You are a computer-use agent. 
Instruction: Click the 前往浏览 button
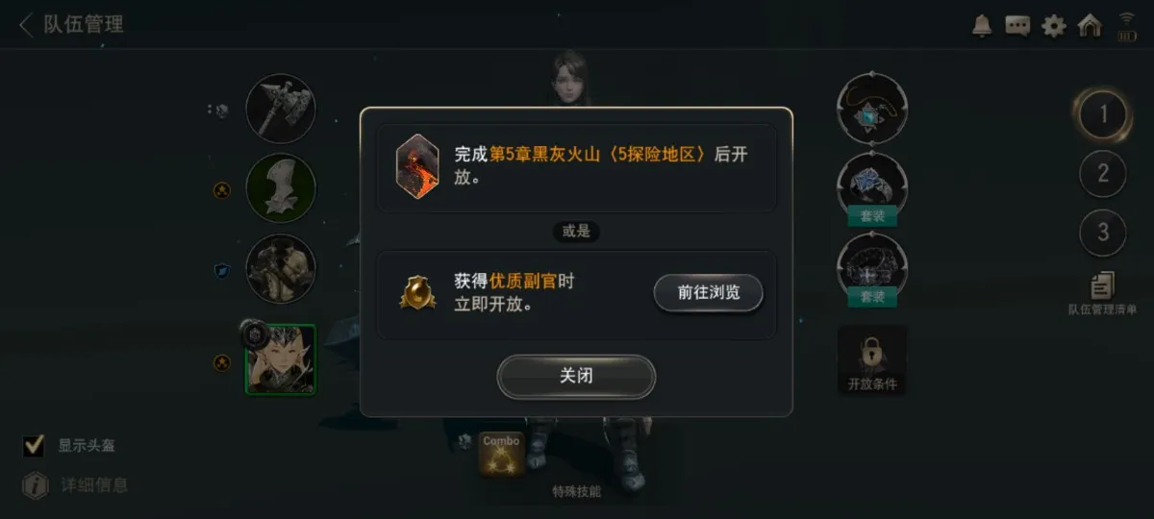tap(709, 293)
